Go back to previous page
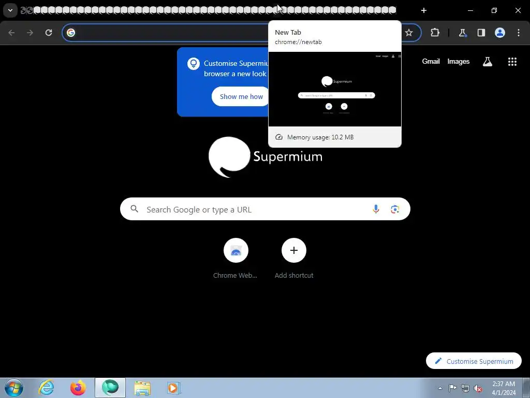This screenshot has width=530, height=398. 11,33
